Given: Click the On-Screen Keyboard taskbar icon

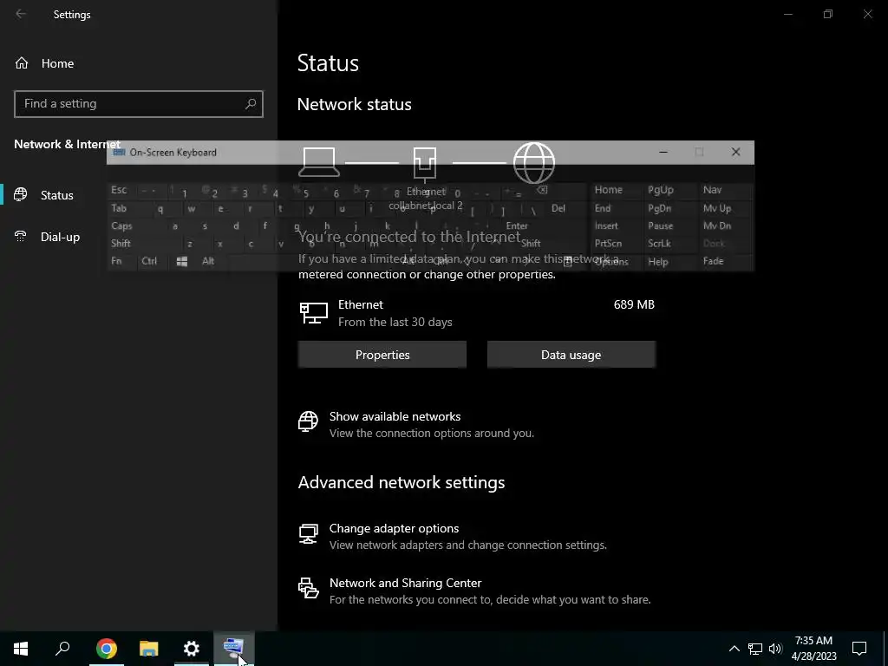Looking at the screenshot, I should (x=234, y=649).
